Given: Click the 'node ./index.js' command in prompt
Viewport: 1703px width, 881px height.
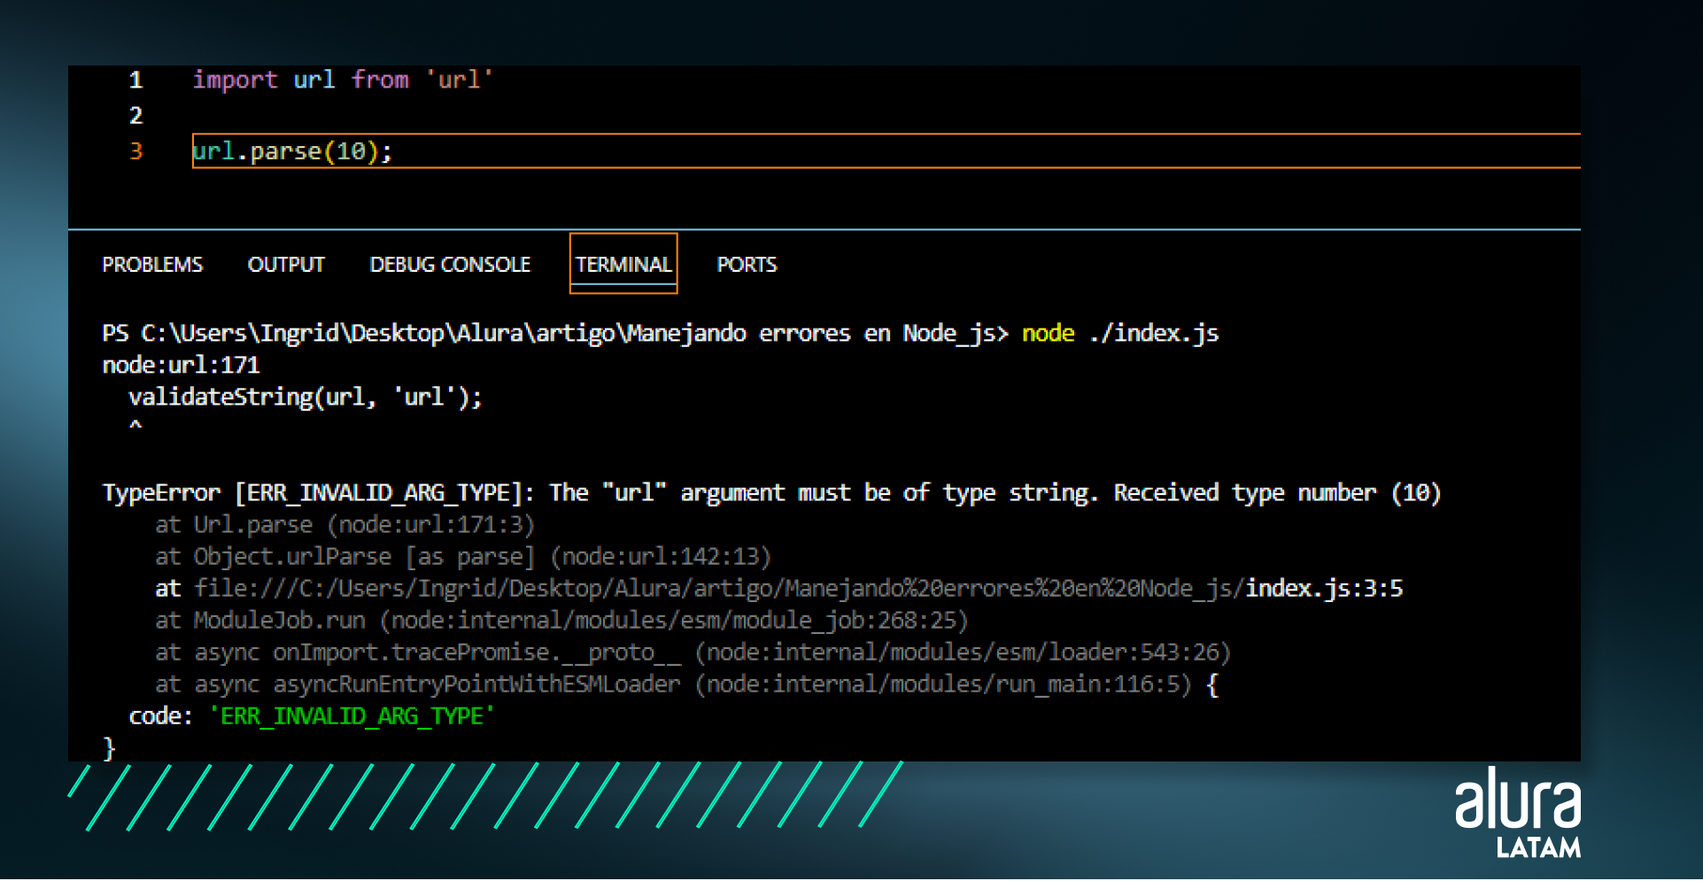Looking at the screenshot, I should [1120, 334].
